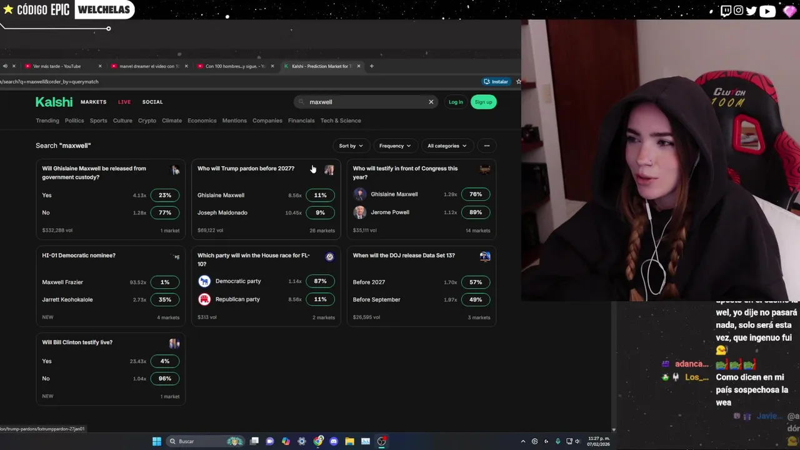
Task: Select the Trending category tab
Action: click(x=47, y=121)
